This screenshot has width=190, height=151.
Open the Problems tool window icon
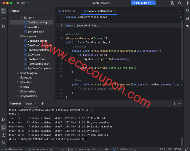click(x=4, y=135)
